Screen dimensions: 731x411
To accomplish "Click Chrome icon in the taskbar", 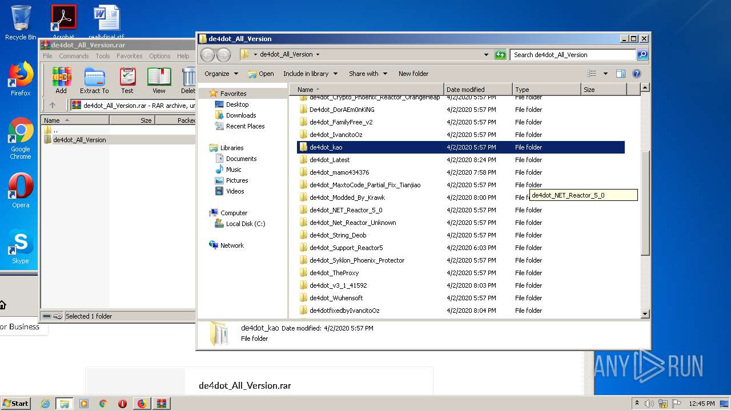I will click(x=103, y=404).
